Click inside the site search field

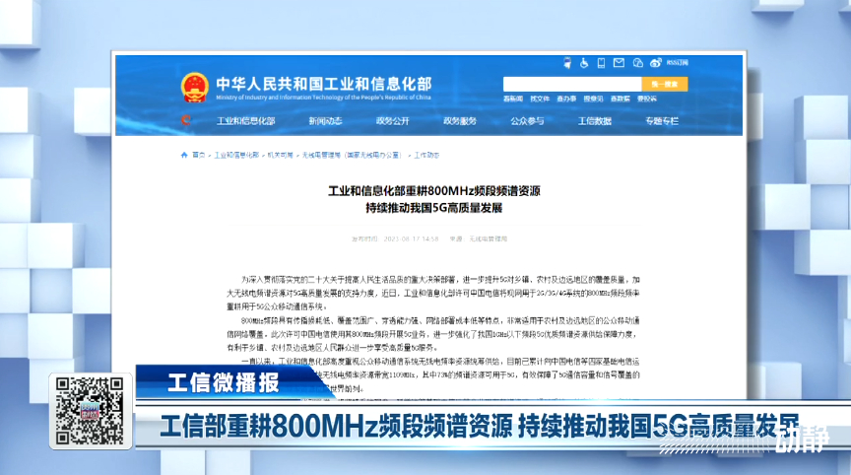point(572,84)
